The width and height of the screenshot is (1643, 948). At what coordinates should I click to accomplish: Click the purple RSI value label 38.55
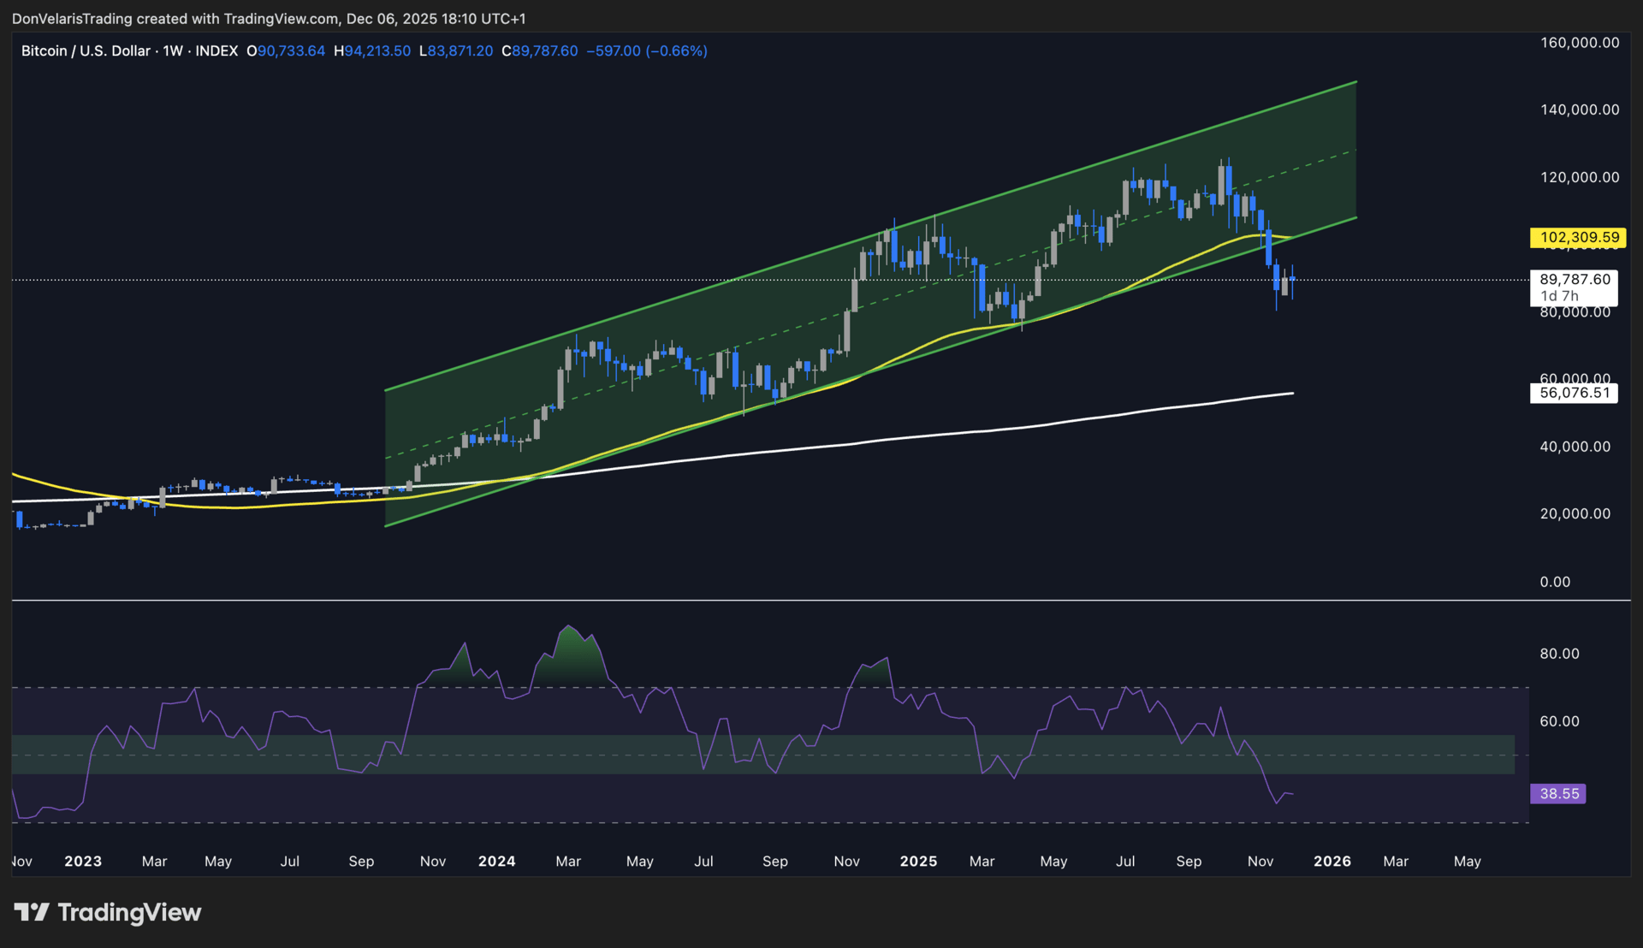[x=1558, y=794]
